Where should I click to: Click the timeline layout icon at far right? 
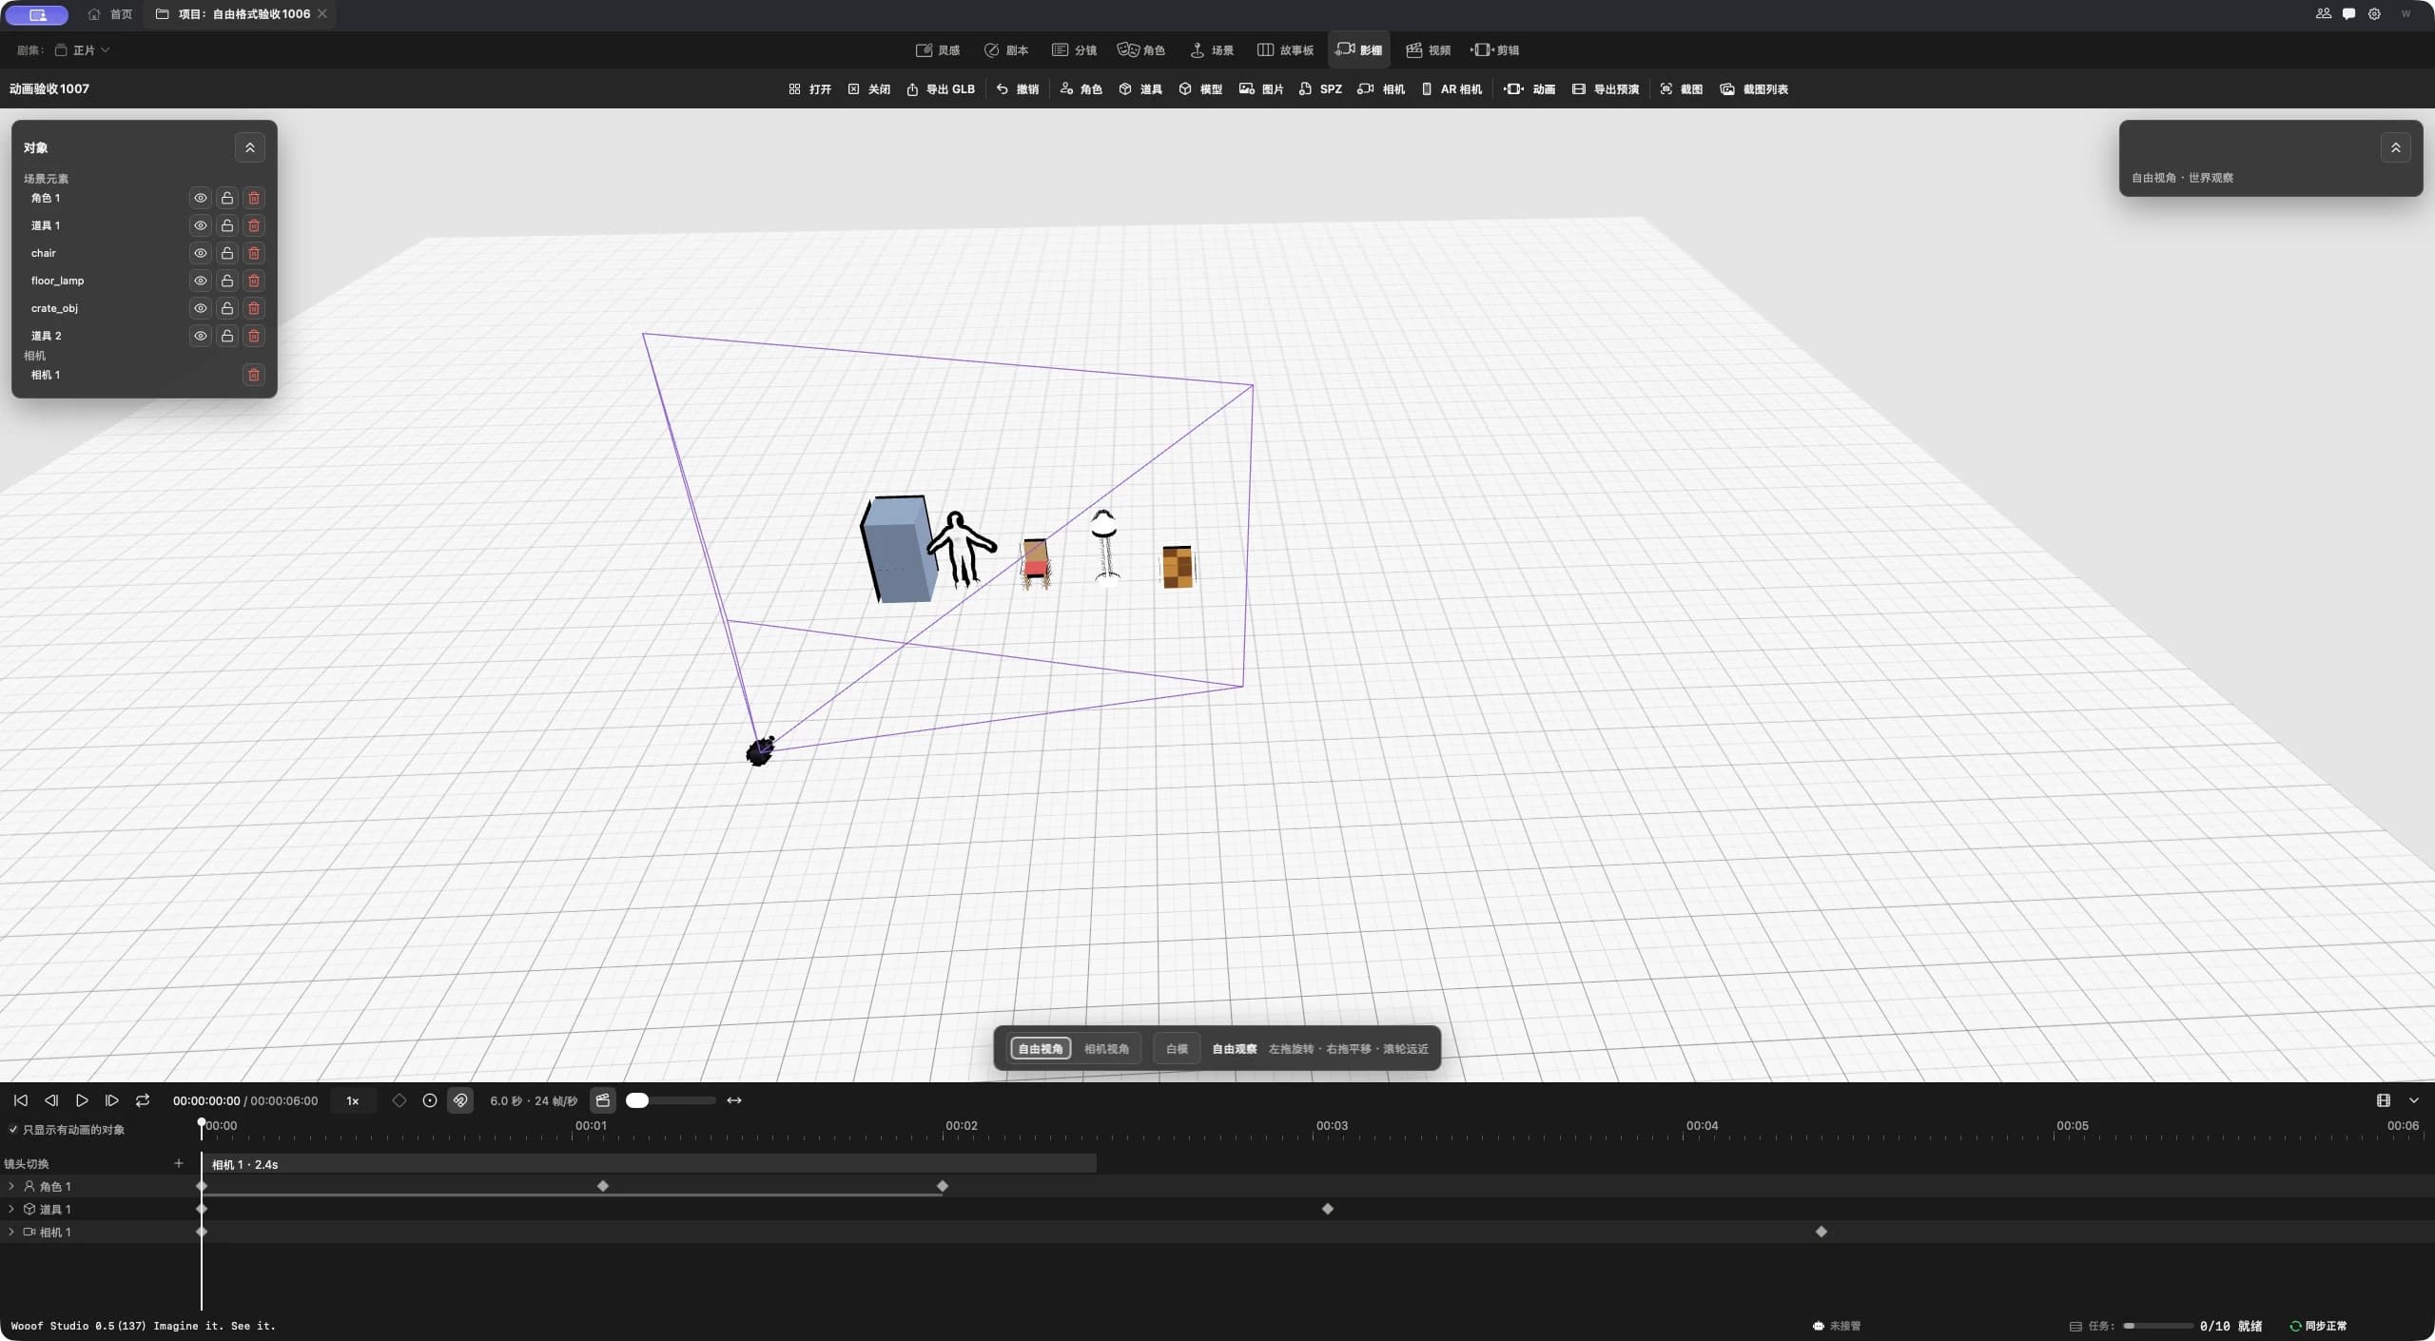(x=2383, y=1100)
